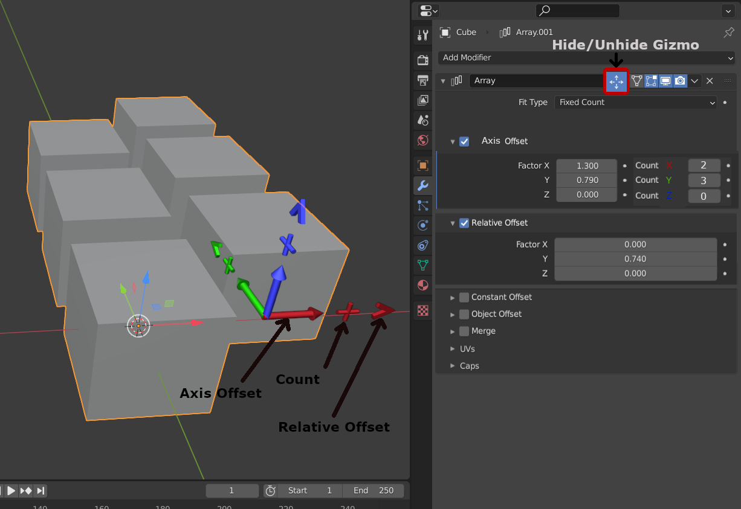This screenshot has width=741, height=509.
Task: Click Axis Offset Factor X value 1.300
Action: (586, 165)
